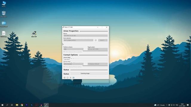
Task: Select the third desktop icon below Recycle Bin
Action: [4, 24]
